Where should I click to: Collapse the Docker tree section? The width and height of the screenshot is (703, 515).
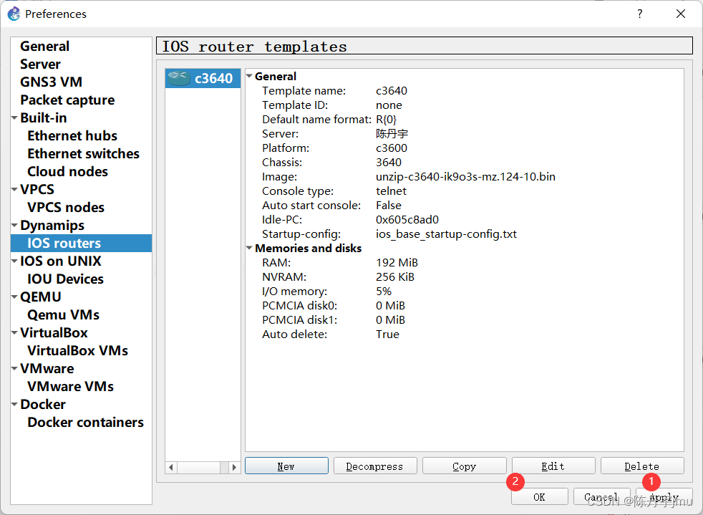click(x=15, y=405)
